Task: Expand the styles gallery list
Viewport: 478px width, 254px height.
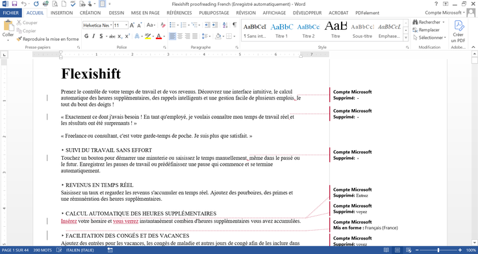Action: (x=406, y=38)
